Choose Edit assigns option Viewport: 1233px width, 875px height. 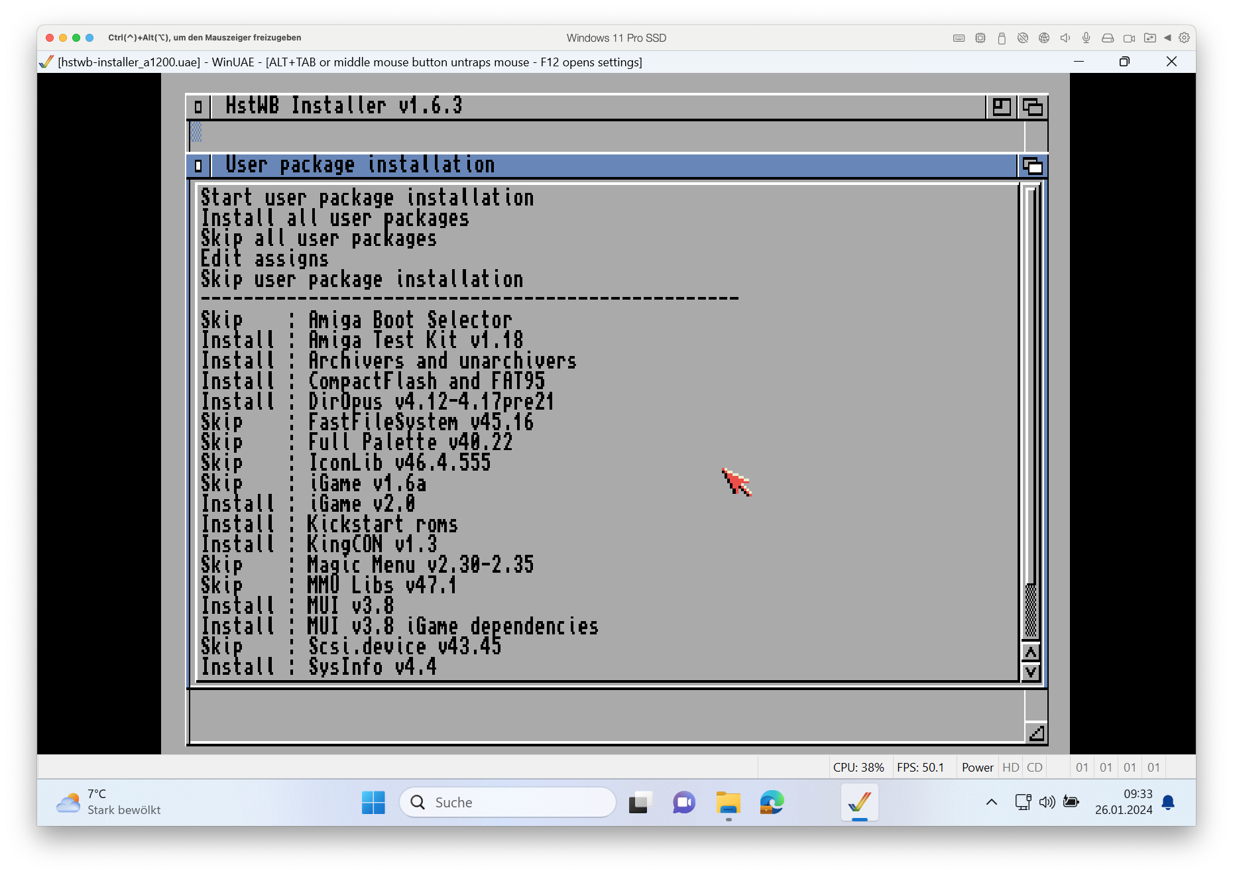pos(264,259)
